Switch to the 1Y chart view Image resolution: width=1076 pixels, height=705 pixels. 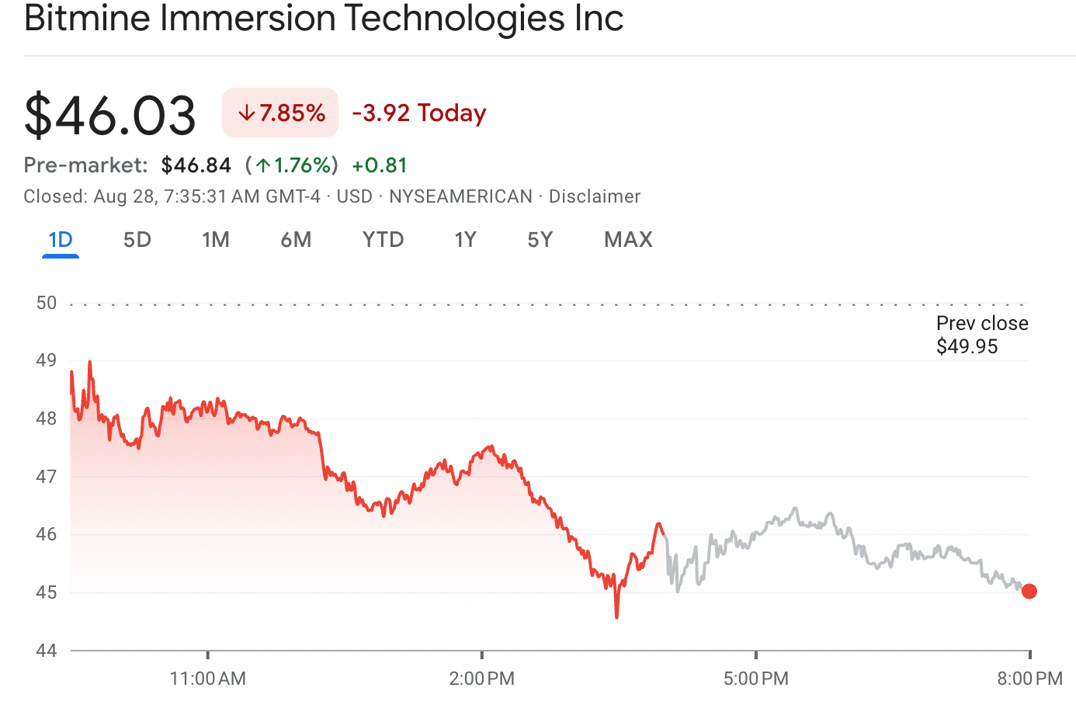465,240
